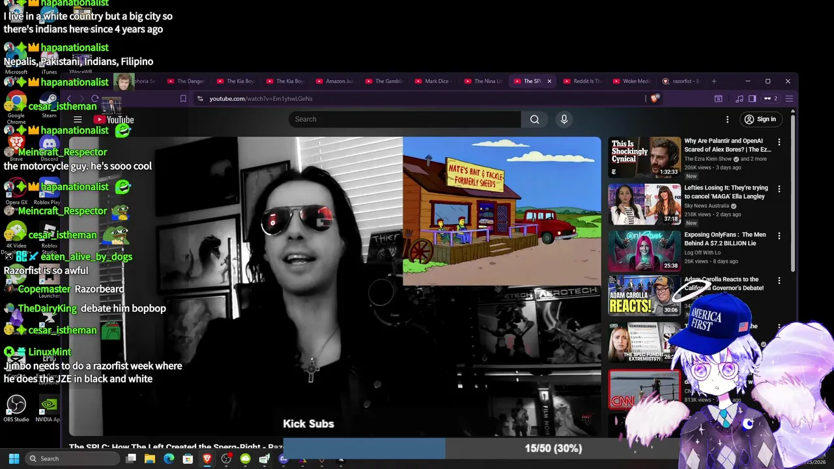The width and height of the screenshot is (834, 469).
Task: Open options menu for Palantir video
Action: (779, 142)
